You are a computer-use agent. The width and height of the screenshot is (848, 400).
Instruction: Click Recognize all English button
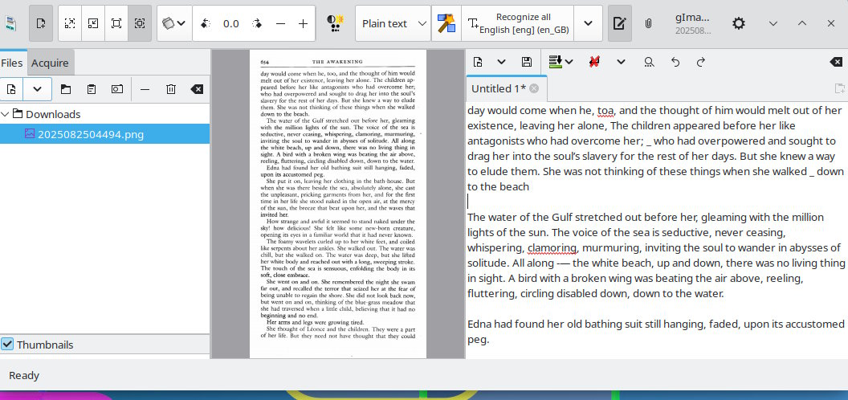(518, 23)
